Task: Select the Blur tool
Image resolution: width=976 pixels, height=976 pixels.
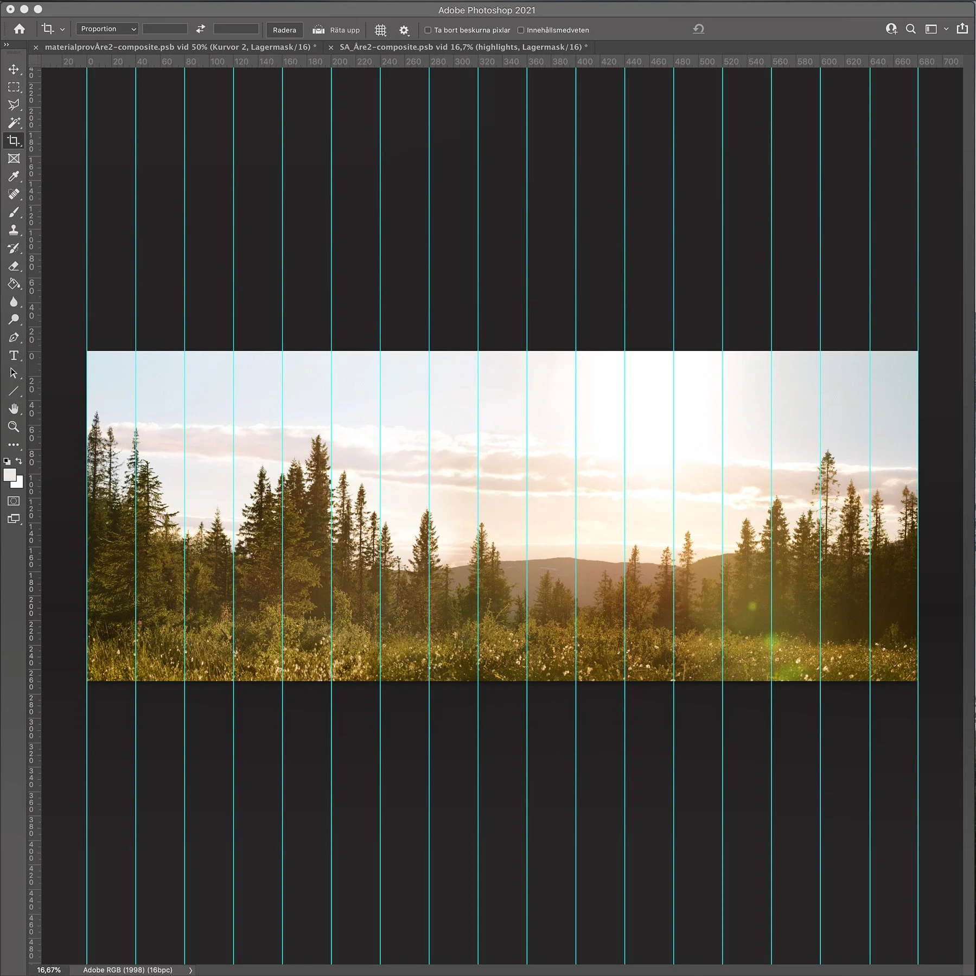Action: tap(14, 302)
